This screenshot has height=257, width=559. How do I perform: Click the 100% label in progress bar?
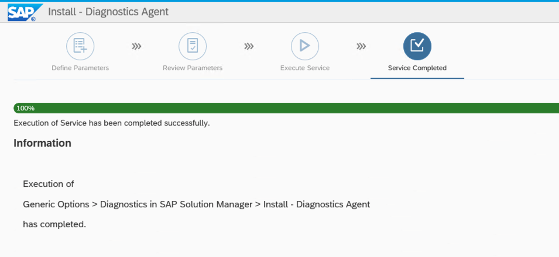pyautogui.click(x=25, y=108)
